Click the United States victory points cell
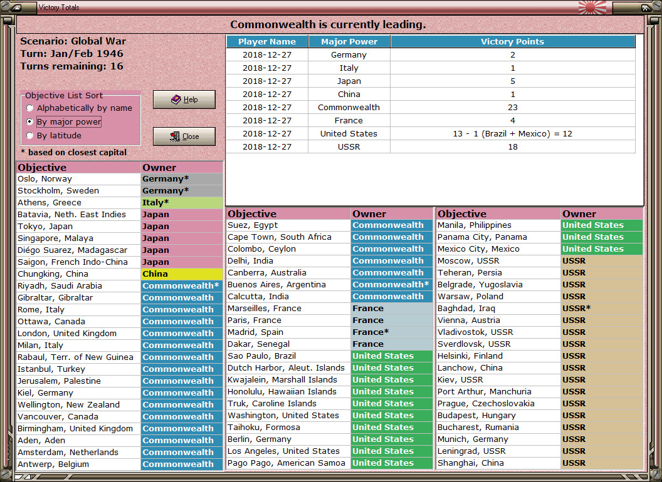The height and width of the screenshot is (482, 662). point(513,134)
